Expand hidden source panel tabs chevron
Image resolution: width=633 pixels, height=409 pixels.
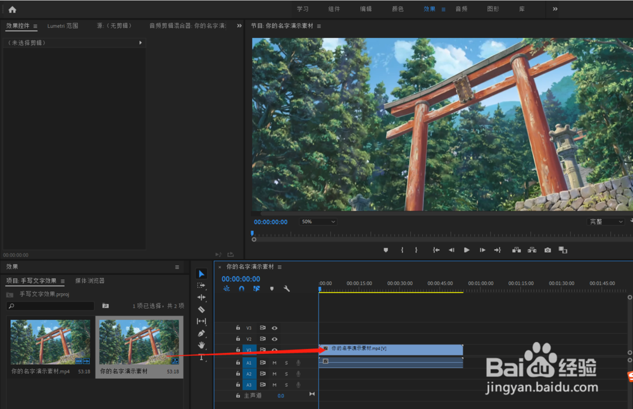coord(239,26)
